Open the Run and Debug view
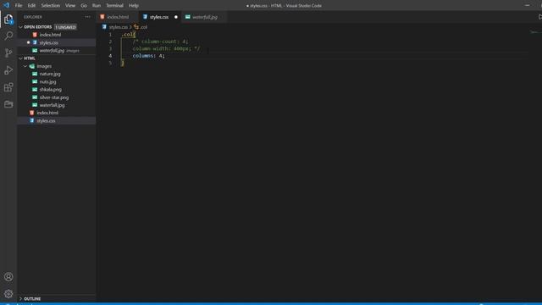The image size is (542, 305). 8,69
